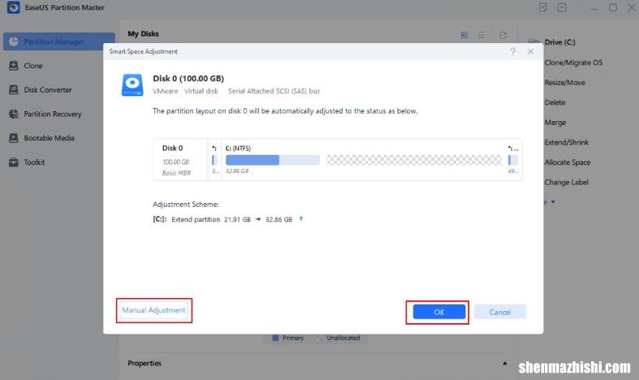
Task: Click the Partition Recovery pie icon
Action: pos(14,114)
